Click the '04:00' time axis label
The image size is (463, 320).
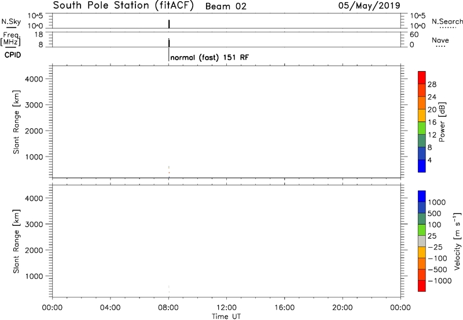(110, 308)
